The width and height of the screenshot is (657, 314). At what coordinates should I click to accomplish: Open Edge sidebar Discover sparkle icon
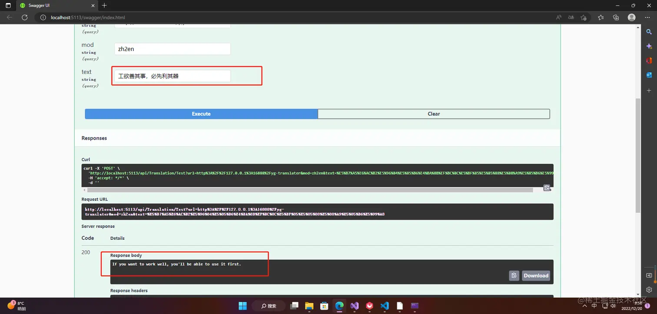649,46
